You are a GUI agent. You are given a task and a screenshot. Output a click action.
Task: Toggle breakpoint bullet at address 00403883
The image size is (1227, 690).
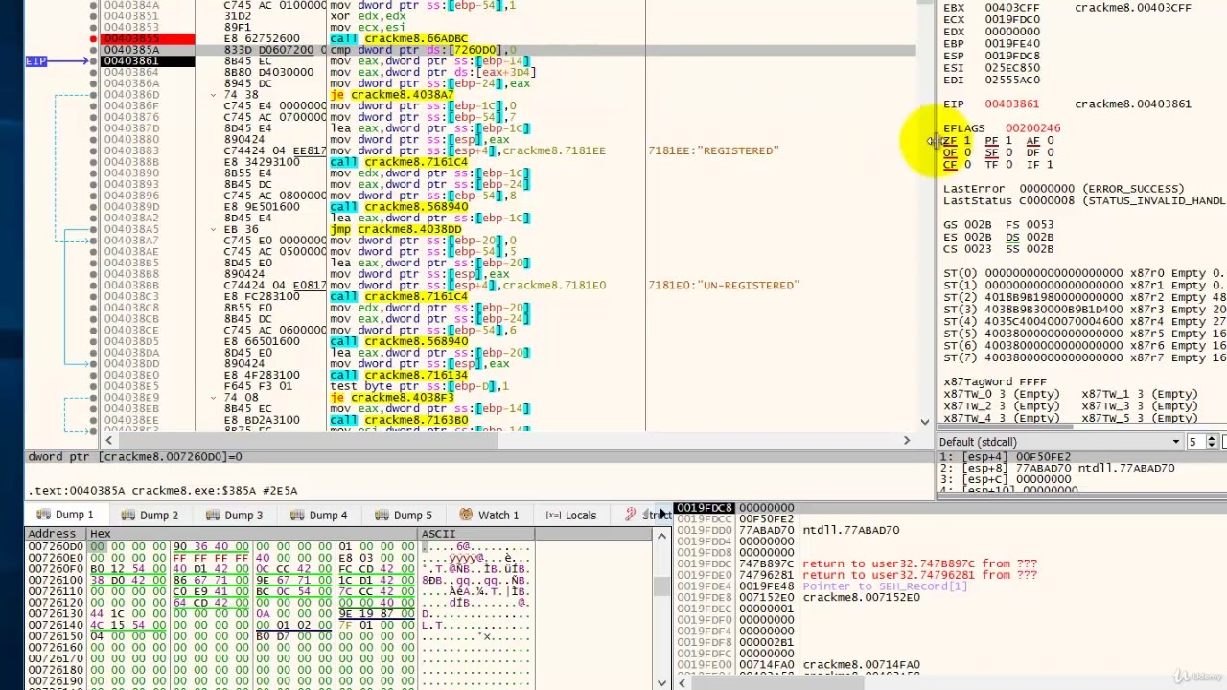(93, 150)
